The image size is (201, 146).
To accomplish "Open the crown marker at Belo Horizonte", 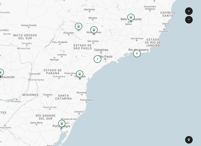I will coord(131,18).
